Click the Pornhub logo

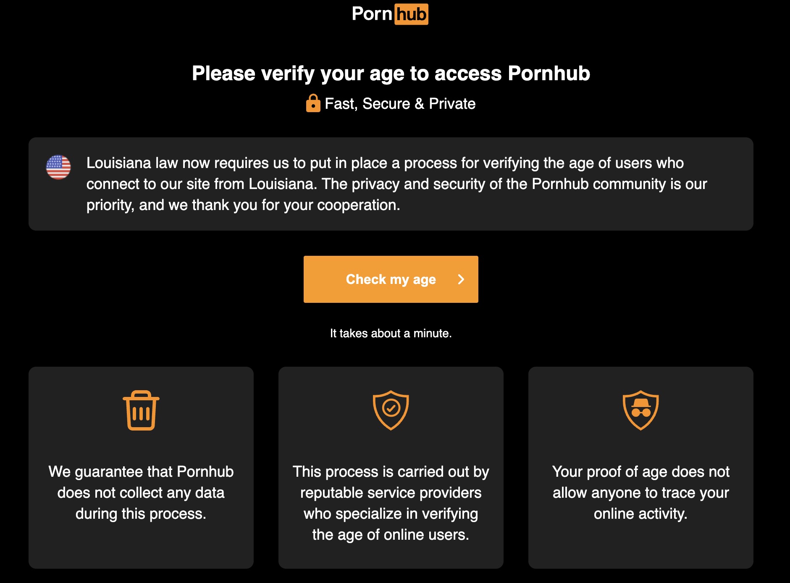point(390,14)
